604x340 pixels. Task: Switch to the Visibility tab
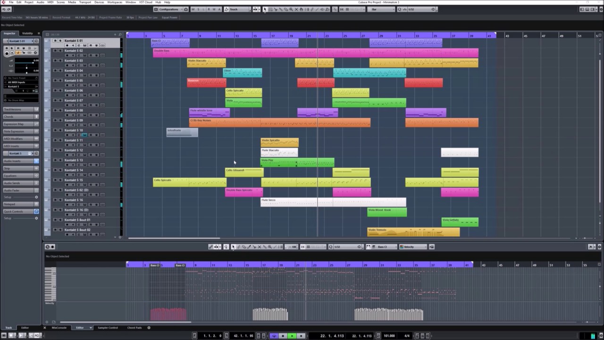click(x=27, y=33)
